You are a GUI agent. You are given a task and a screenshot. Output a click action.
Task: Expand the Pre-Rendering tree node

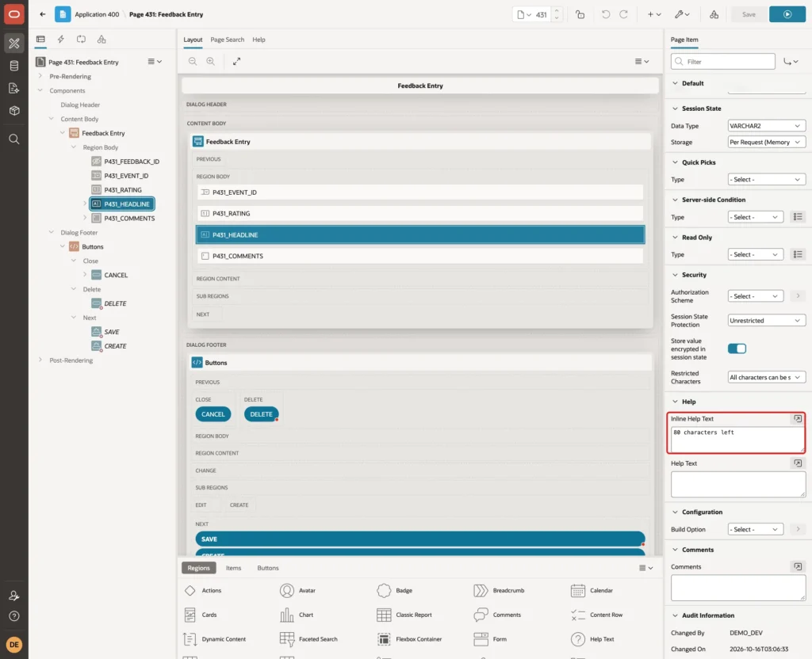40,76
